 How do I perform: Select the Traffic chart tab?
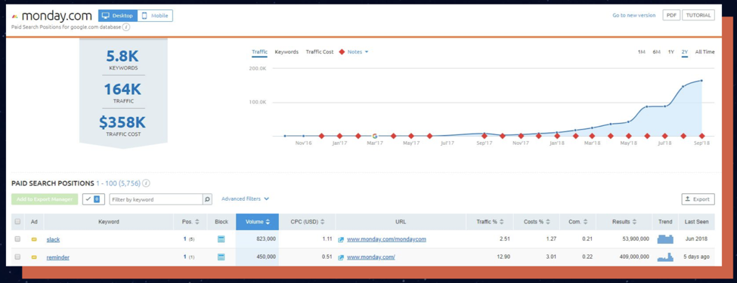pyautogui.click(x=259, y=52)
